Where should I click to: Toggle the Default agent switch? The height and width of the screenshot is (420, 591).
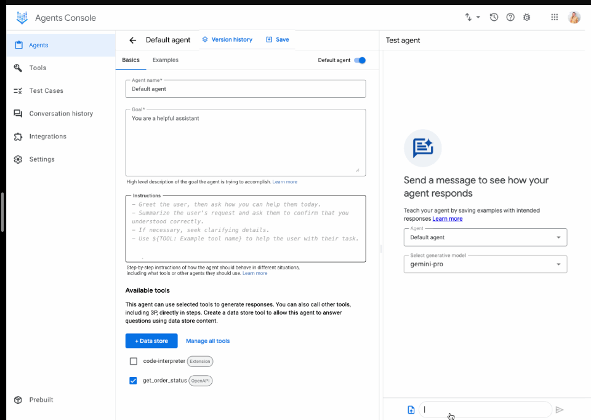[x=360, y=60]
